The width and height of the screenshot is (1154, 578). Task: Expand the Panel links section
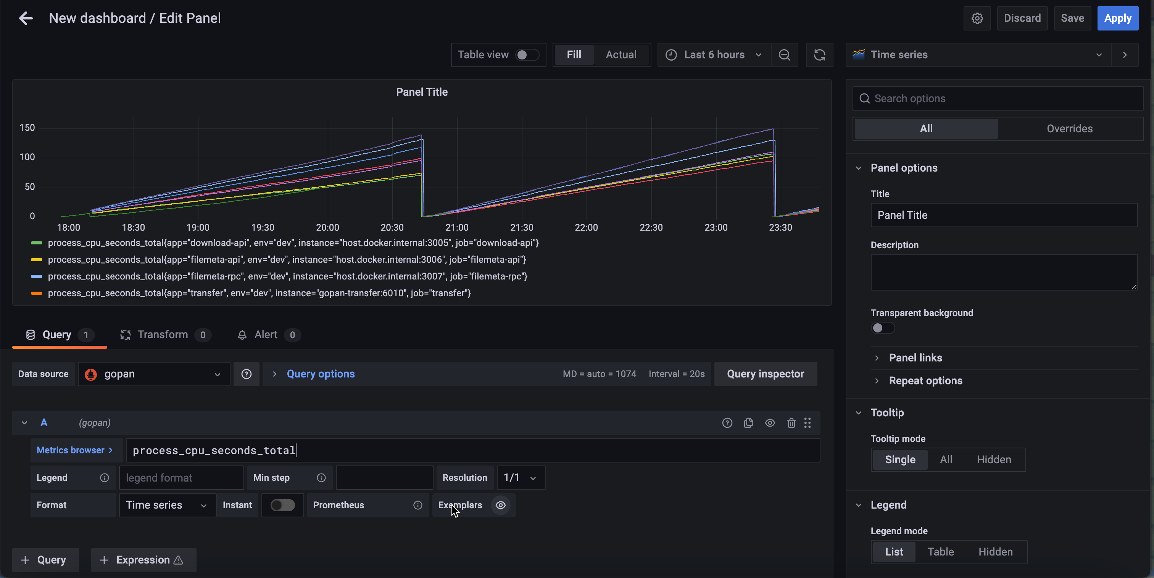click(x=915, y=358)
